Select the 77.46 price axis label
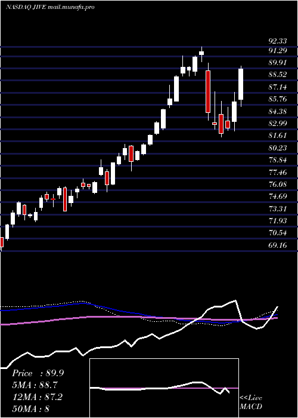298x418 pixels. (x=278, y=172)
